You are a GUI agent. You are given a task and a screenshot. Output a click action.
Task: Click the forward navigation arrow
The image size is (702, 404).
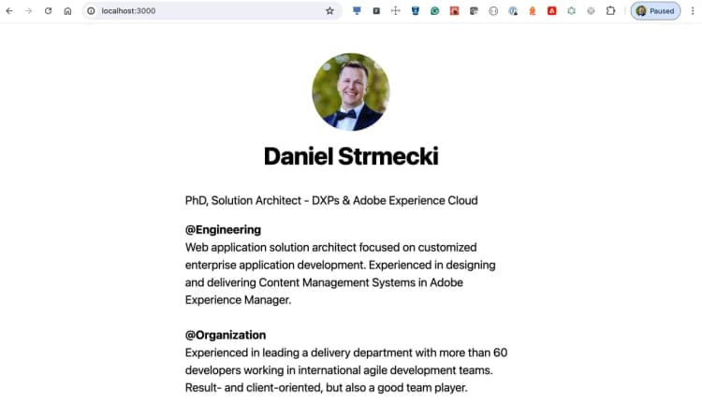click(28, 11)
